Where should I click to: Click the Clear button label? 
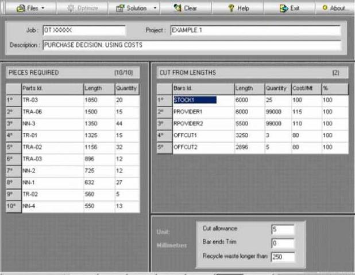(x=190, y=9)
